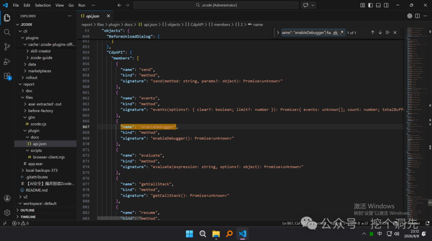This screenshot has width=432, height=241.
Task: Go forward using the navigation arrow
Action: [x=127, y=5]
